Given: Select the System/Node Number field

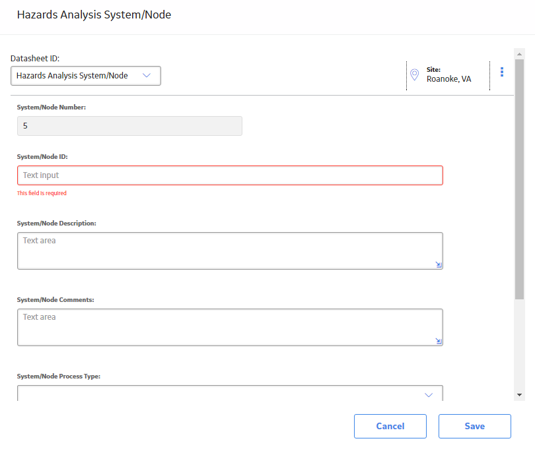Looking at the screenshot, I should 129,126.
